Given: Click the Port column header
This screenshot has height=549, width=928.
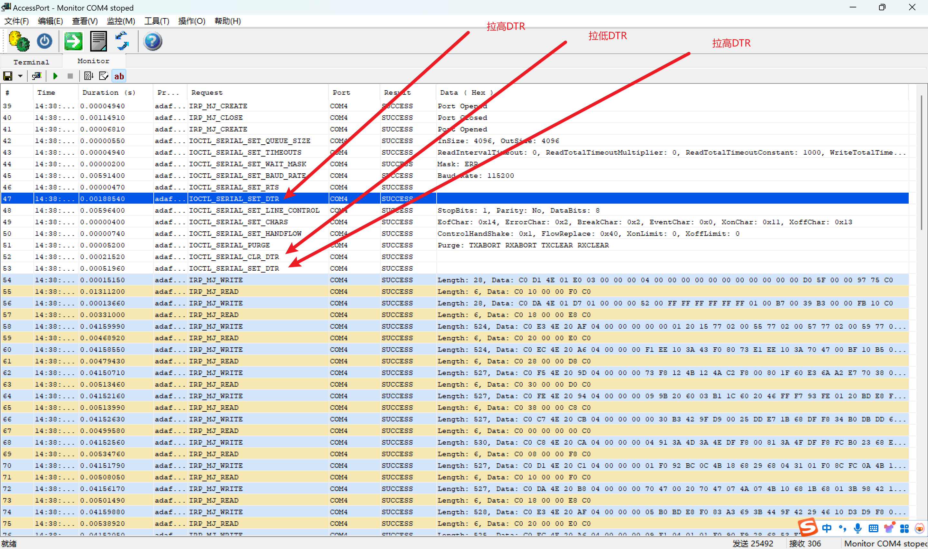Looking at the screenshot, I should [354, 93].
